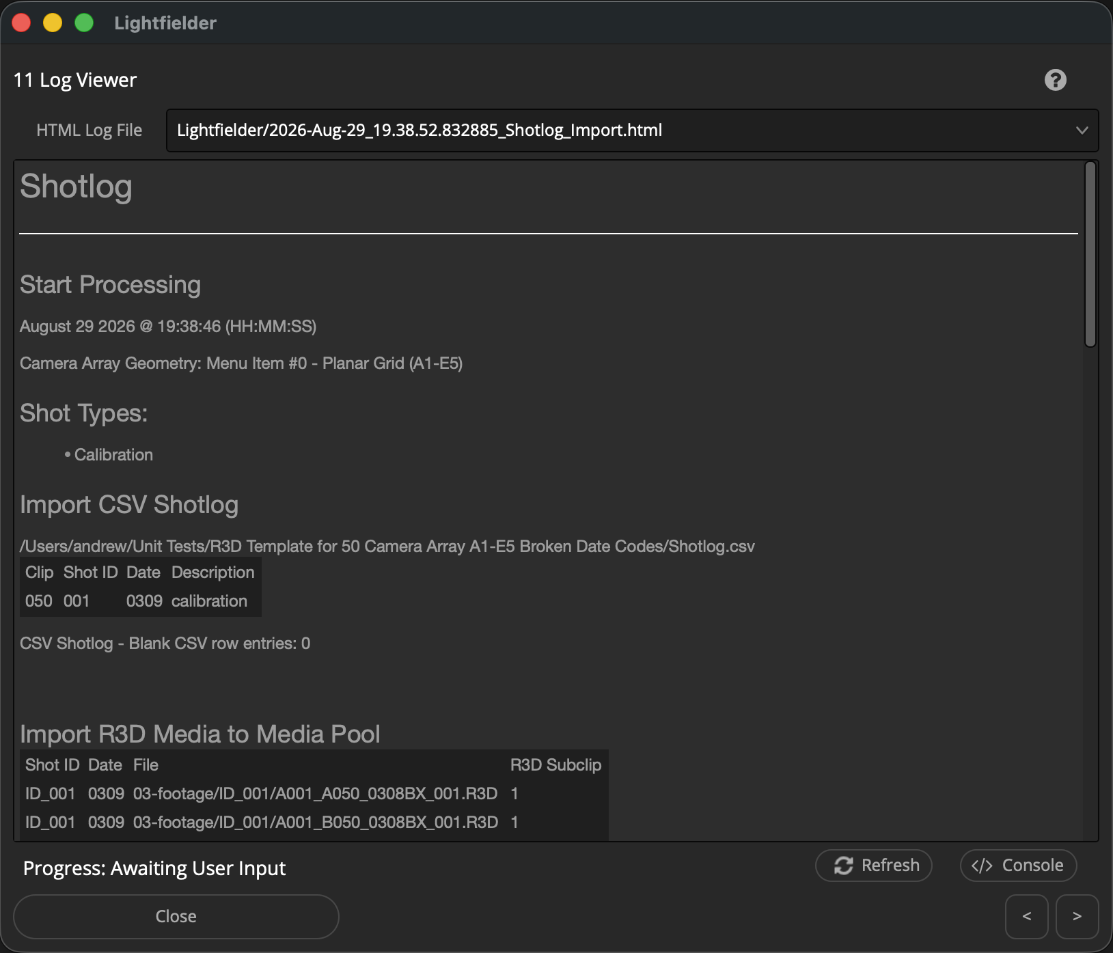Open the Console button
The height and width of the screenshot is (953, 1113).
coord(1019,866)
